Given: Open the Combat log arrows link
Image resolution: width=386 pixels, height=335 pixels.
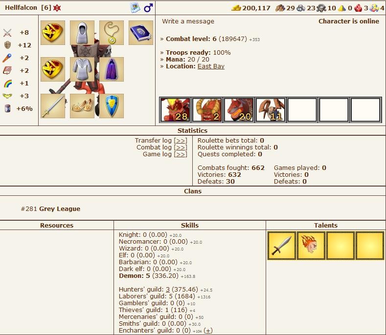Looking at the screenshot, I should click(181, 147).
